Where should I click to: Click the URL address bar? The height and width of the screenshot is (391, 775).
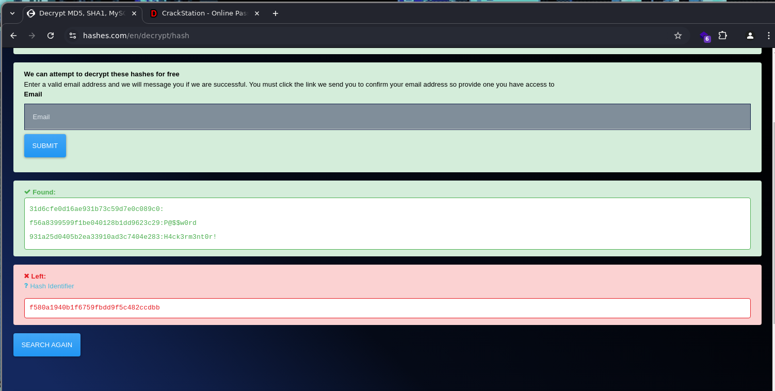372,36
